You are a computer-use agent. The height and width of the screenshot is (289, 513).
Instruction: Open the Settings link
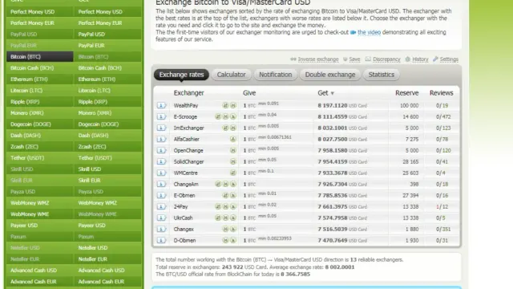coord(449,59)
